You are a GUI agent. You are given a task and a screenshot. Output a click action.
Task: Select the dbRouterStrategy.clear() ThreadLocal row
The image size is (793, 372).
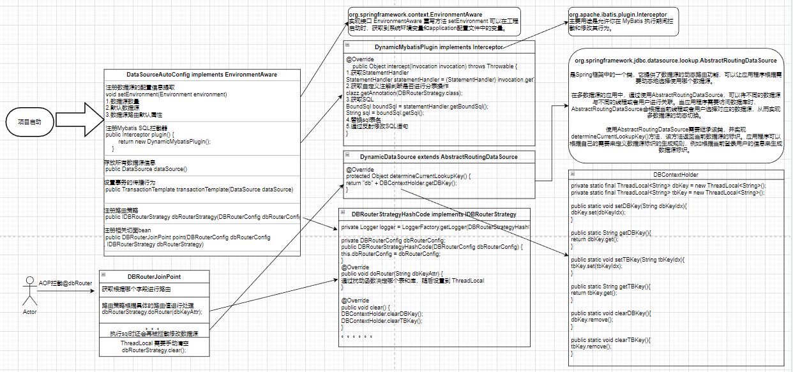pos(154,346)
